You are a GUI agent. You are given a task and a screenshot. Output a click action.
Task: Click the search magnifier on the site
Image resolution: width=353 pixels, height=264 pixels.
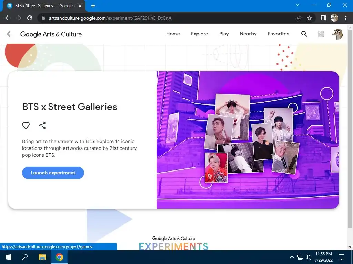[304, 34]
